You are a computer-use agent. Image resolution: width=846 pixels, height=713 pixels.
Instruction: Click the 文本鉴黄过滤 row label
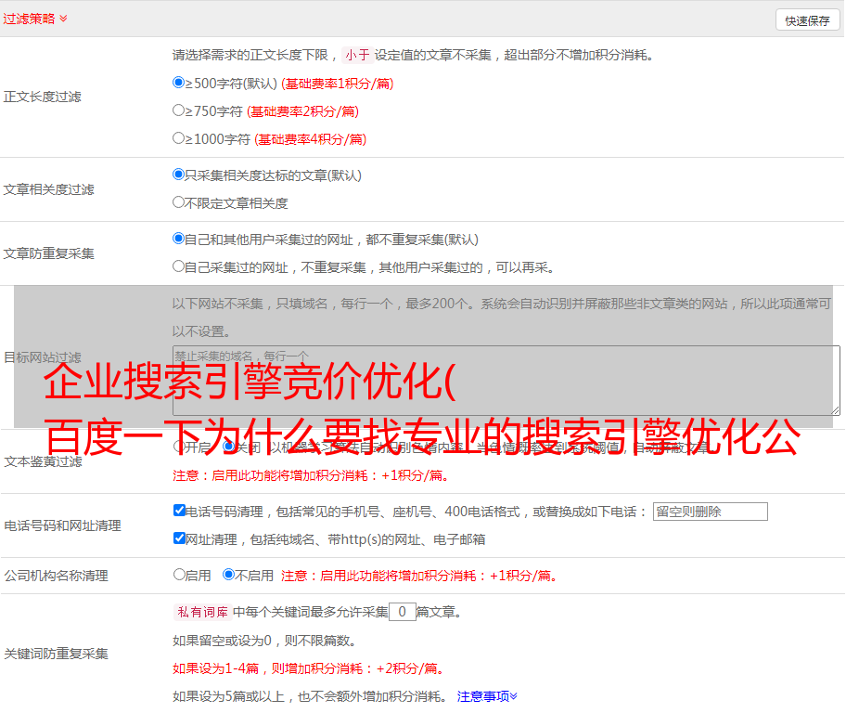[44, 461]
